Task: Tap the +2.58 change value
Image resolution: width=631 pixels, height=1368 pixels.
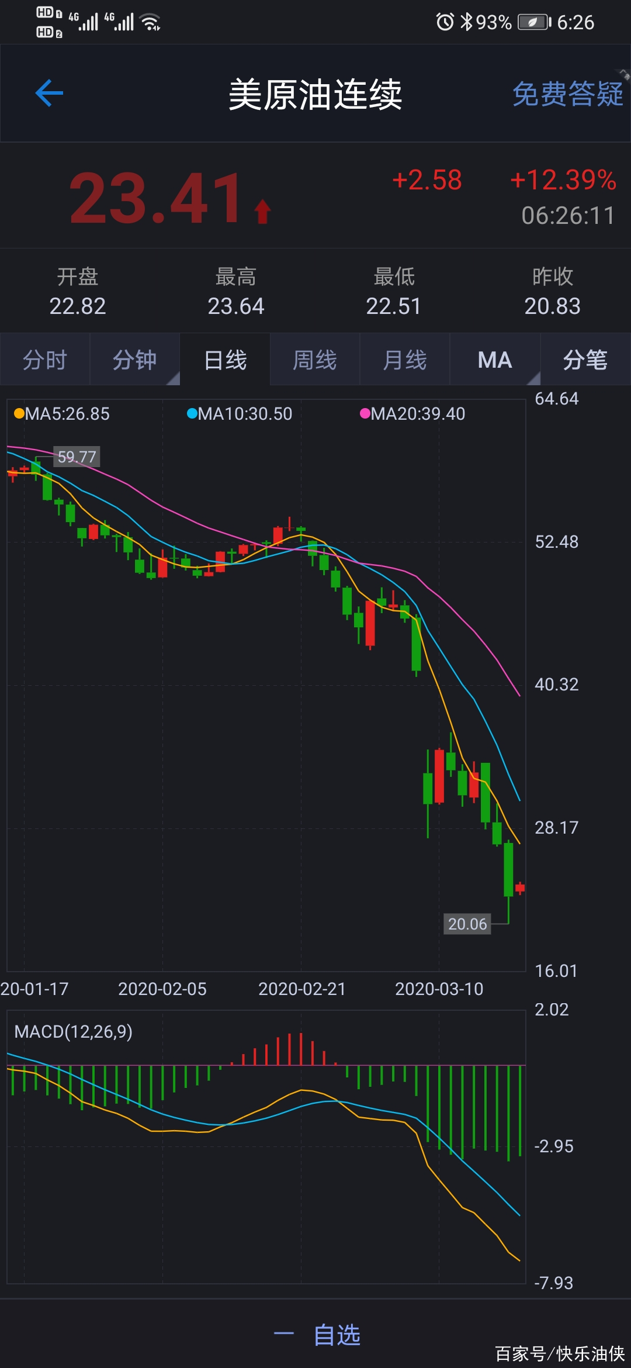Action: click(427, 180)
